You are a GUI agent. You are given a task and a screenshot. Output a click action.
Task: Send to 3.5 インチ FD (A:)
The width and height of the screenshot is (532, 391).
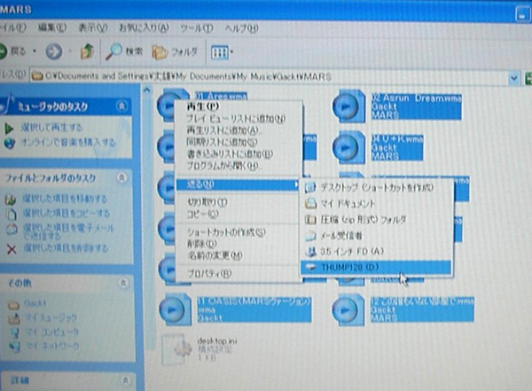[x=376, y=252]
